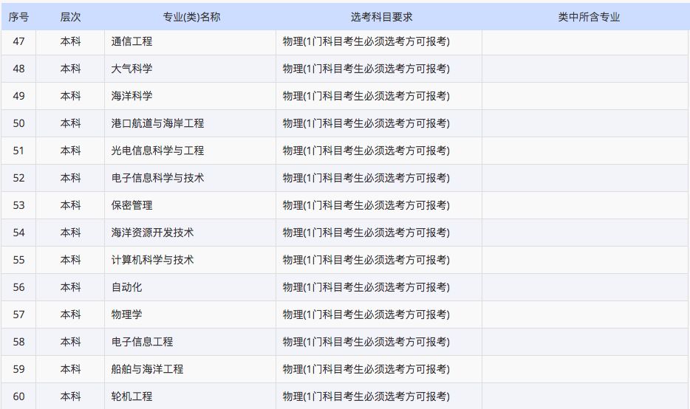
Task: Click 物理 requirement for 大气科学
Action: coord(366,69)
